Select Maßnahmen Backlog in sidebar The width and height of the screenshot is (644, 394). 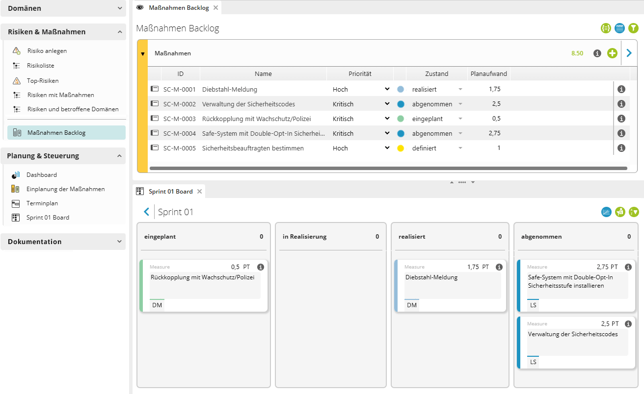click(66, 132)
